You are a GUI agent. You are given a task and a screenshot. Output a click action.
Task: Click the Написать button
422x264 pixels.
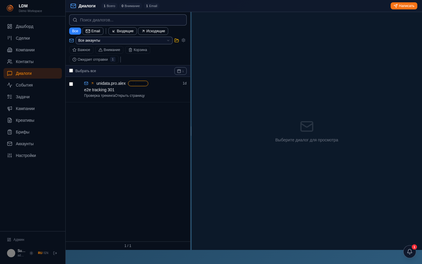click(x=404, y=6)
